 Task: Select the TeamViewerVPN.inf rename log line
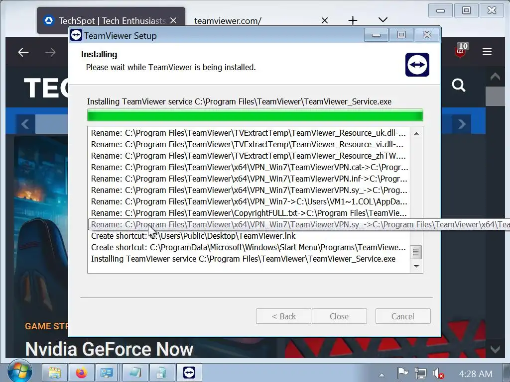pos(249,179)
